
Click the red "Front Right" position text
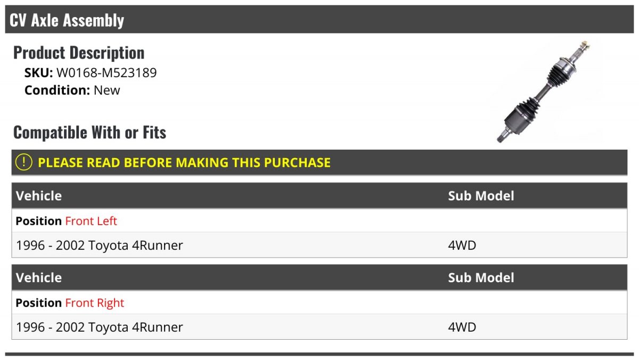coord(94,303)
